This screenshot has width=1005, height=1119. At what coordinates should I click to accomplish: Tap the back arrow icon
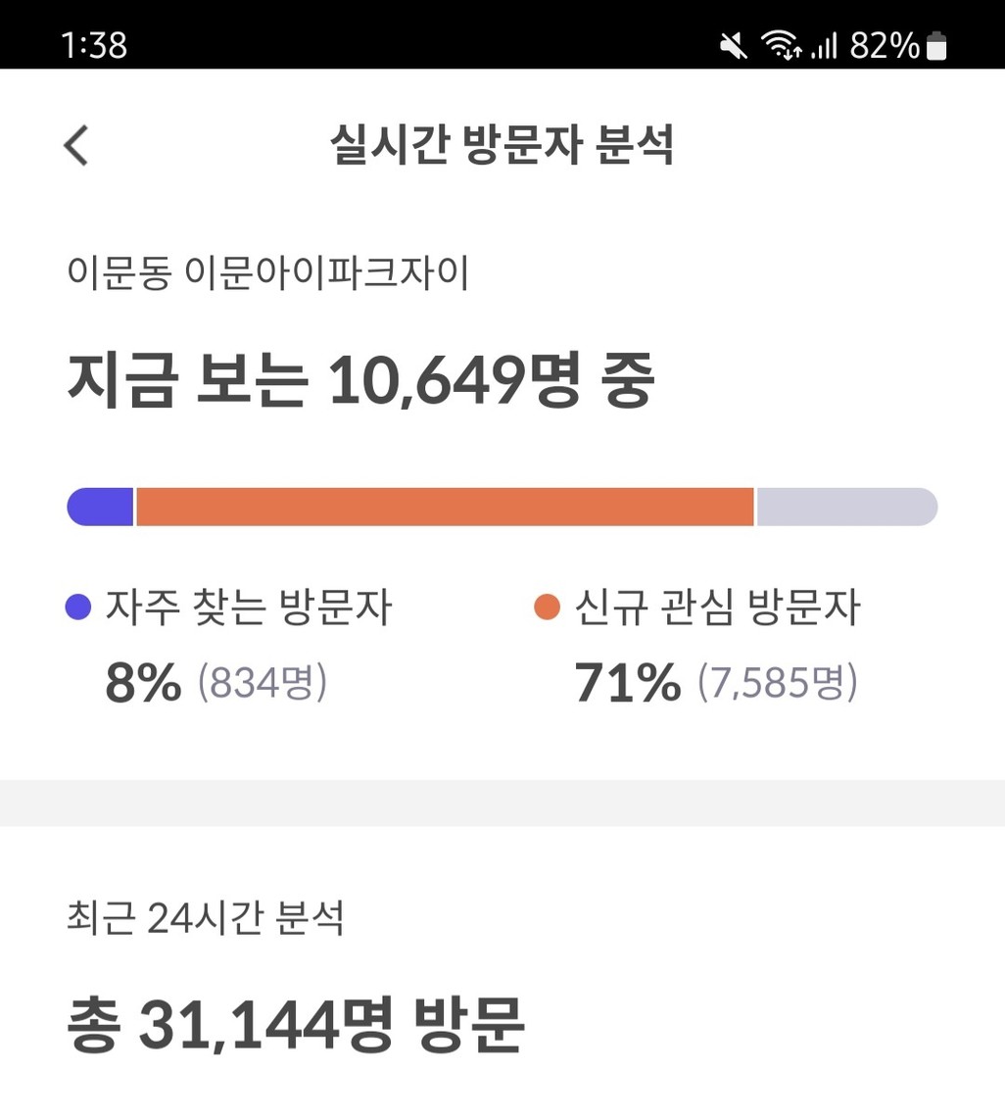click(x=75, y=146)
